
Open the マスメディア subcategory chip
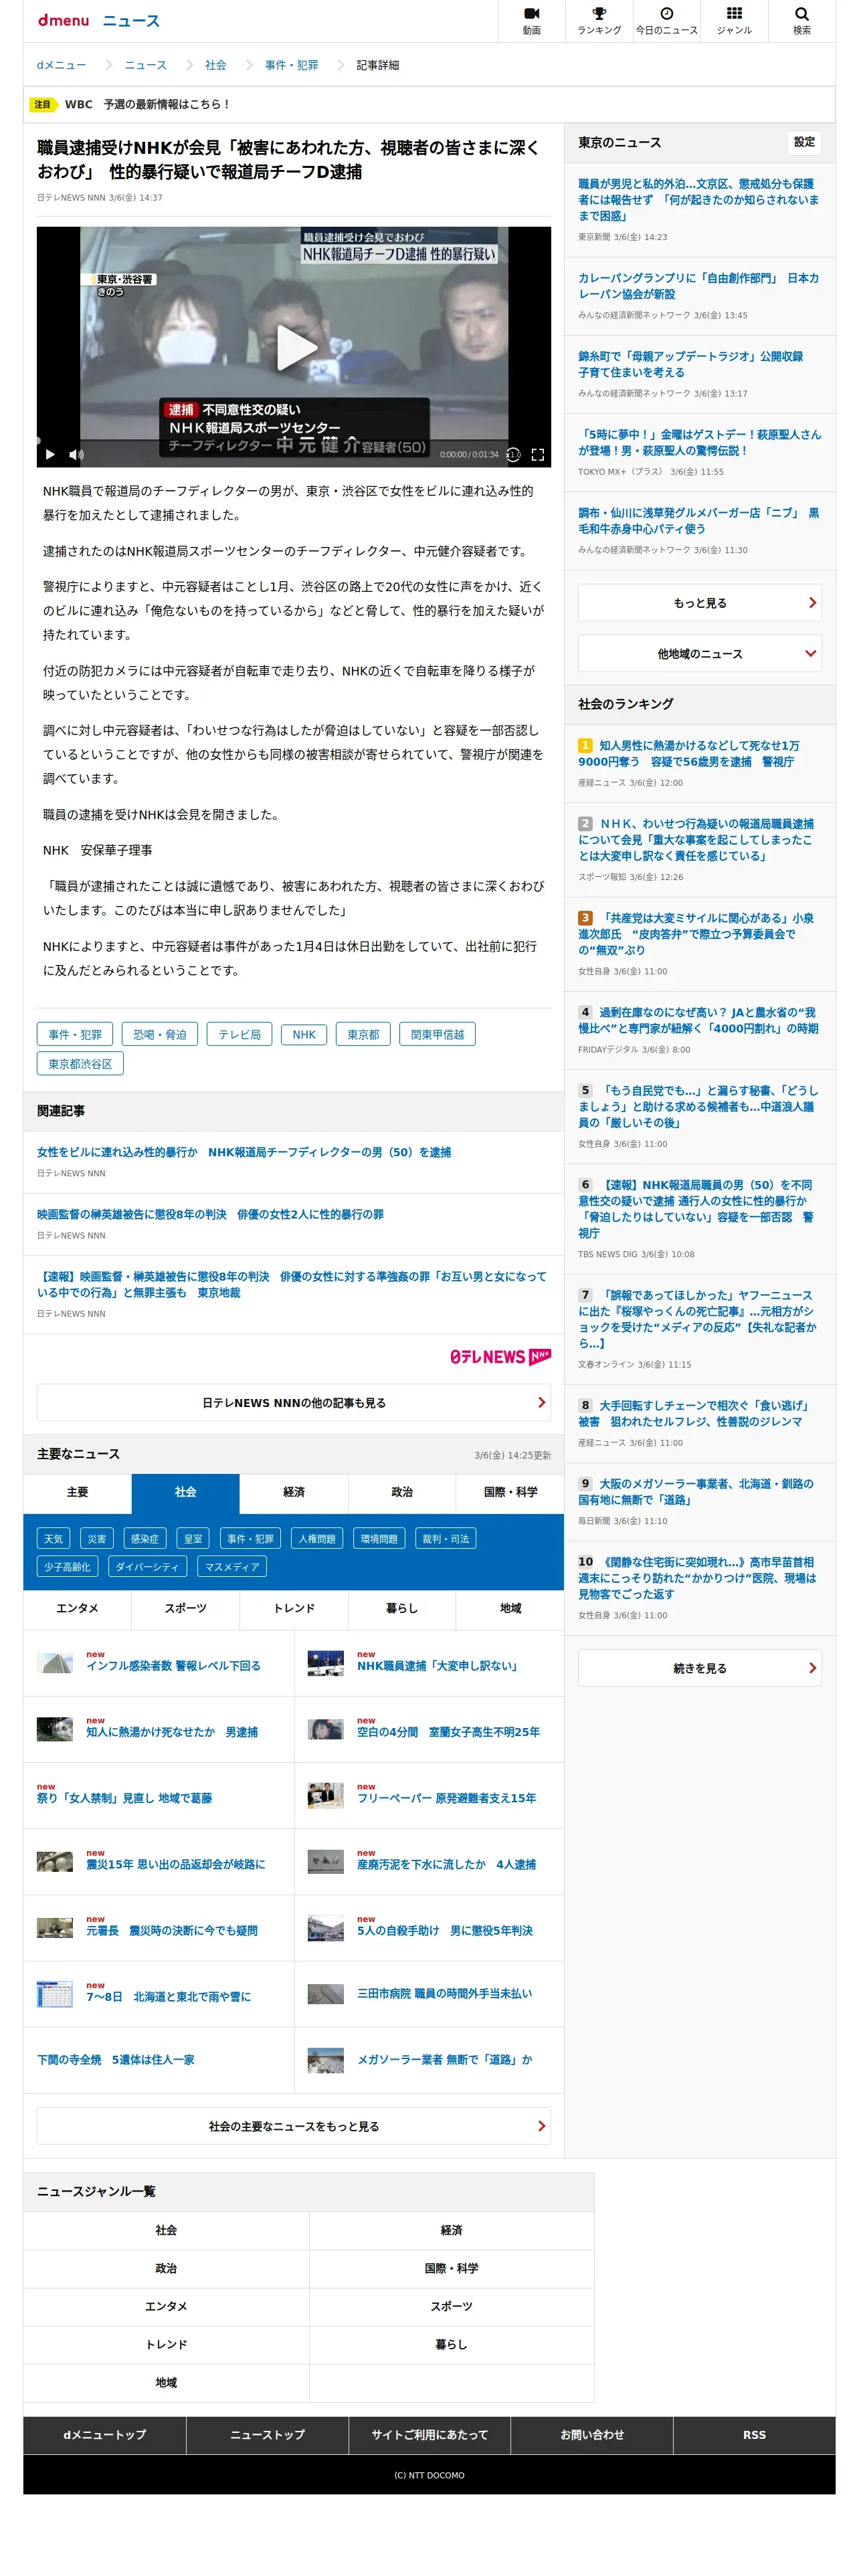point(232,1566)
